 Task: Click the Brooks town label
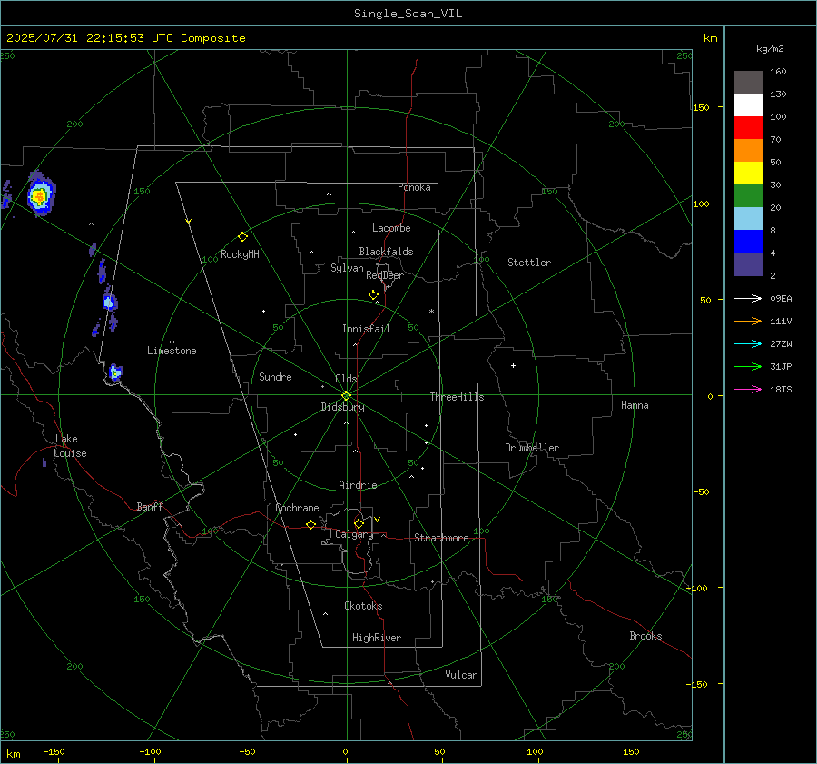645,636
